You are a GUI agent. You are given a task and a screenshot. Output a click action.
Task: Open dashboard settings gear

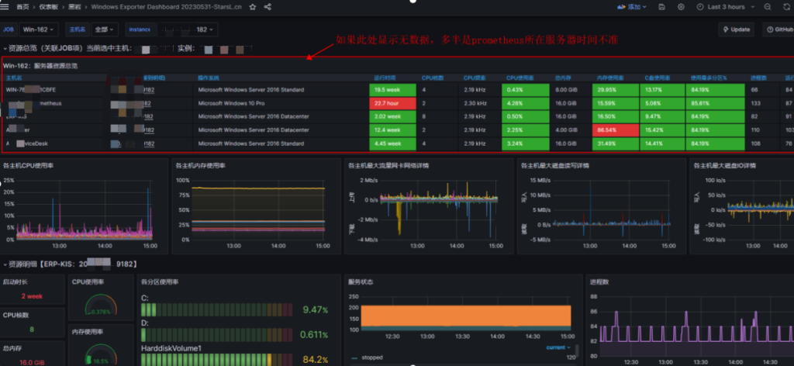pyautogui.click(x=681, y=6)
